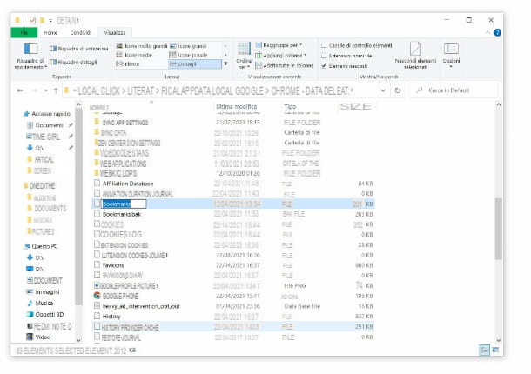Switch to the Condividi tab

[80, 33]
